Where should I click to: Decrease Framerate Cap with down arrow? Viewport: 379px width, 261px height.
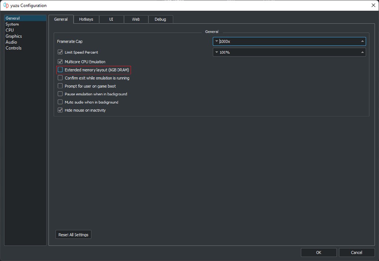click(x=217, y=41)
